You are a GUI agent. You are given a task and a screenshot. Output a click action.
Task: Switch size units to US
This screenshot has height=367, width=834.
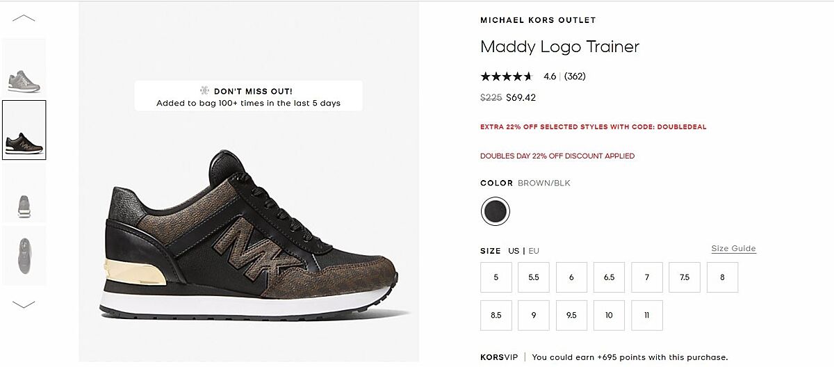click(514, 251)
